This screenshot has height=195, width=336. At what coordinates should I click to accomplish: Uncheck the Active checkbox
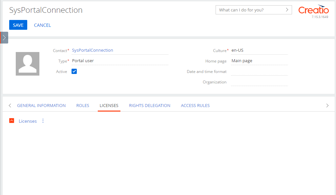74,71
